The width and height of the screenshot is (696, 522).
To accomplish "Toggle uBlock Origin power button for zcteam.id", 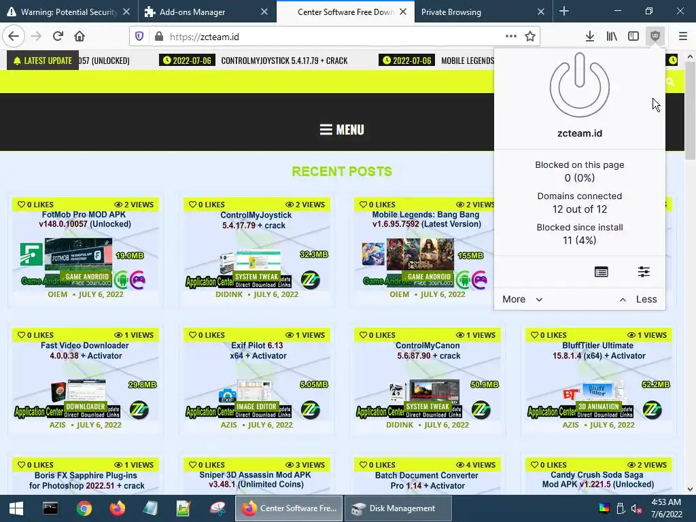I will [579, 85].
